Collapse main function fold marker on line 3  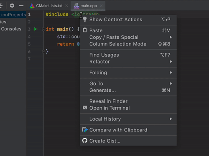43,29
